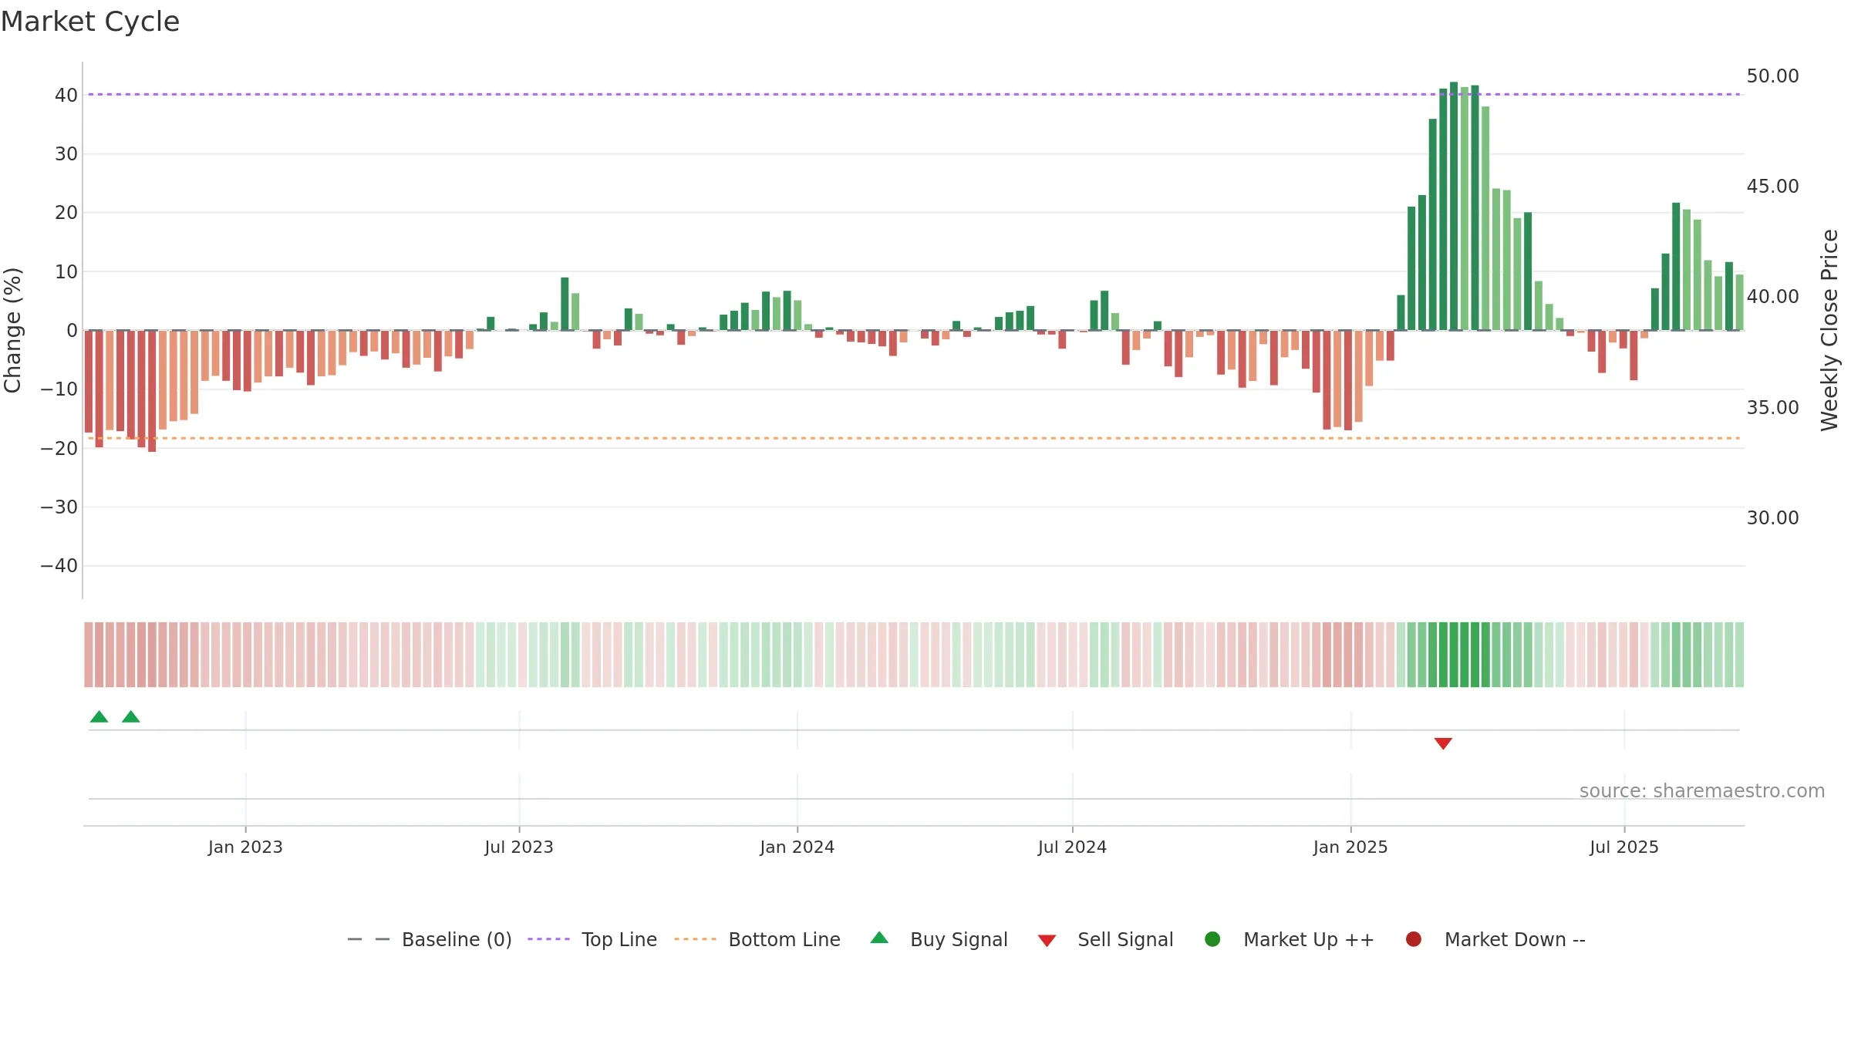Toggle the Top Line legend entry
This screenshot has height=1041, width=1851.
coord(592,939)
